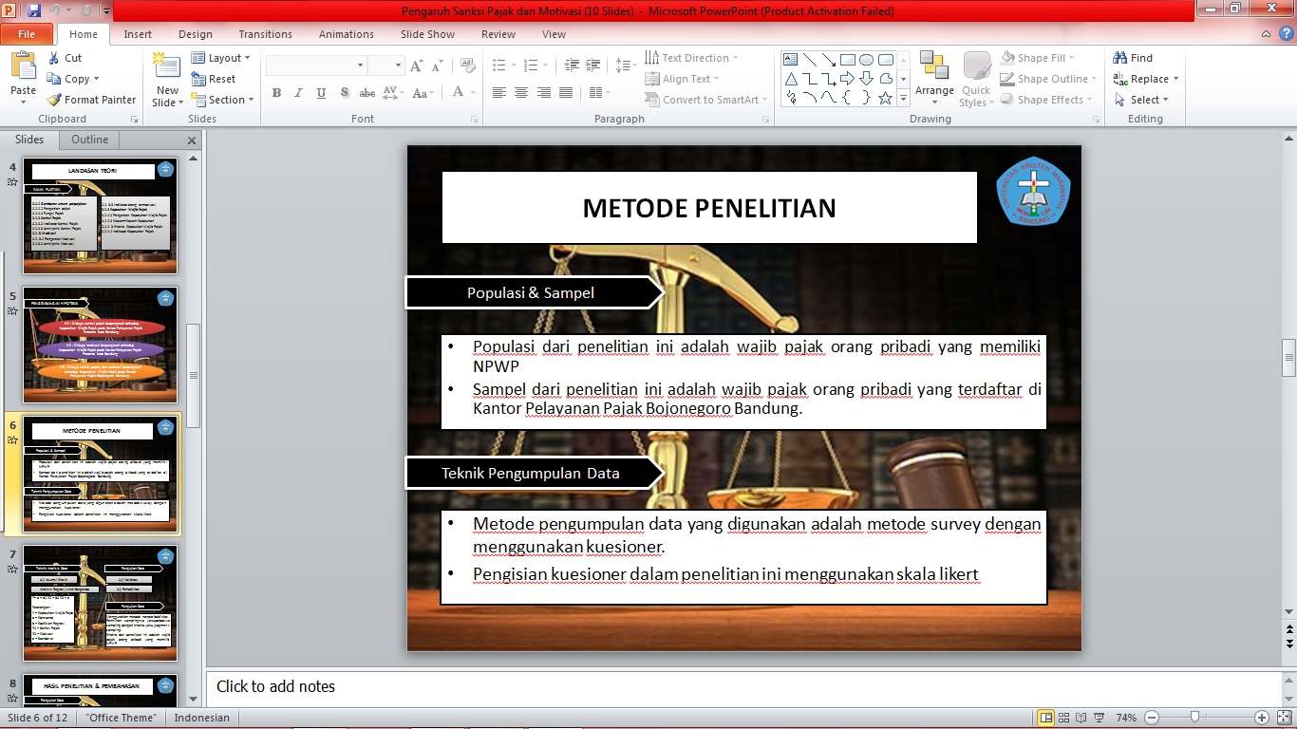Close the Slides/Outline pane
1297x729 pixels.
click(x=191, y=140)
